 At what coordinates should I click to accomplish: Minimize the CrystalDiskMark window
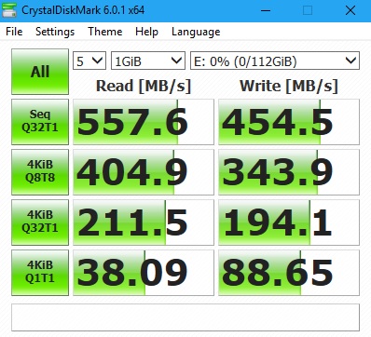click(x=266, y=10)
